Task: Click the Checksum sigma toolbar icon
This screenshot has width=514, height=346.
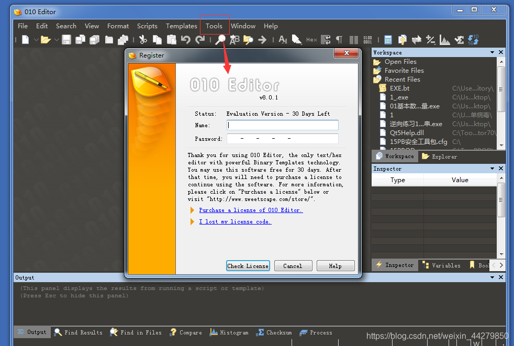Action: click(x=459, y=40)
